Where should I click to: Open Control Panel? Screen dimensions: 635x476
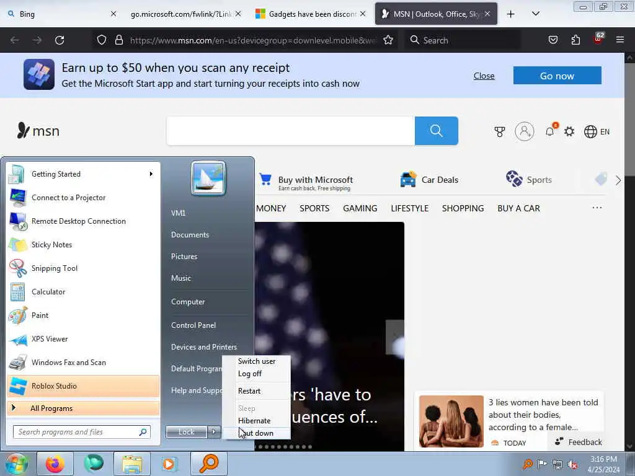click(193, 325)
